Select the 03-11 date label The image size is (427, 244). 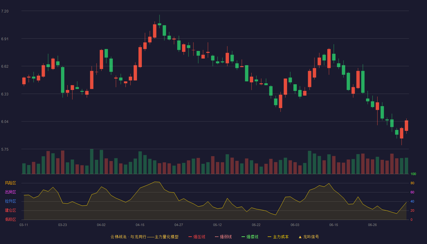pyautogui.click(x=24, y=225)
